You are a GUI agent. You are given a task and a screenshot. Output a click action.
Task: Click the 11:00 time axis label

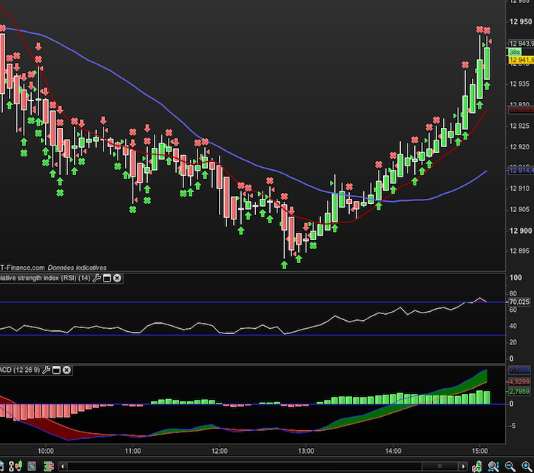(133, 452)
